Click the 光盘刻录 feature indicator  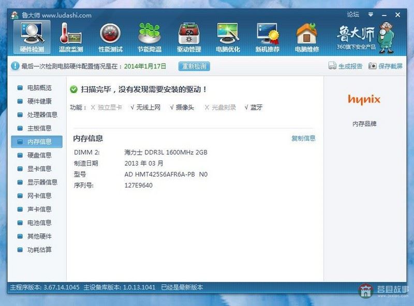220,107
